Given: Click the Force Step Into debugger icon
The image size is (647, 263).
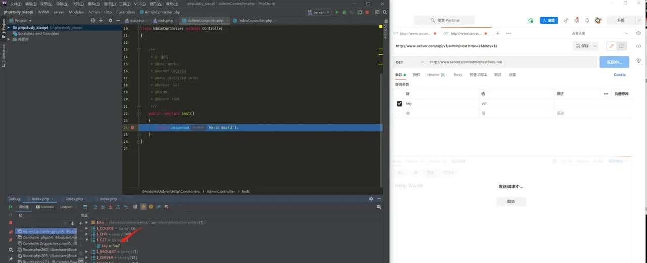Looking at the screenshot, I should (110, 207).
